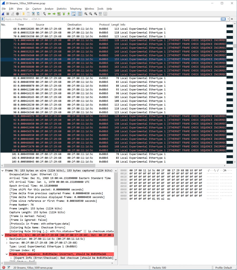Viewport: 237px width, 270px height.
Task: Collapse the Frame 76 tree node
Action: point(3,171)
